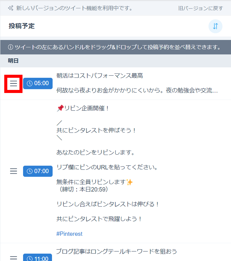Image resolution: width=231 pixels, height=261 pixels.
Task: Click the drag handle of the 05:00 tweet
Action: point(13,84)
